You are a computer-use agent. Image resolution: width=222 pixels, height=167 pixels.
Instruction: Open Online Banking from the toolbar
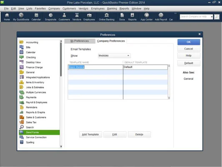coord(107,17)
